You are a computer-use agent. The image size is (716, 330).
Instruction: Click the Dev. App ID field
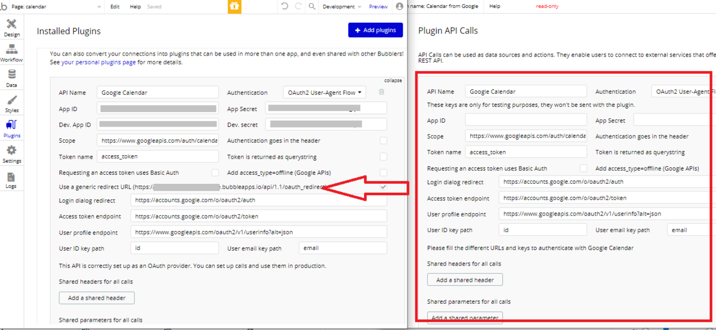tap(158, 124)
